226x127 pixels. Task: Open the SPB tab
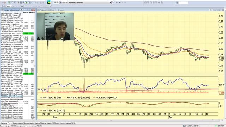[x=73, y=123]
